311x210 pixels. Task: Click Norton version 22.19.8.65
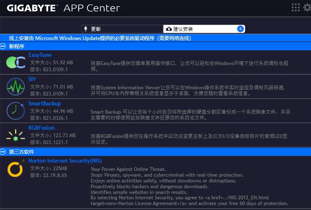48,175
